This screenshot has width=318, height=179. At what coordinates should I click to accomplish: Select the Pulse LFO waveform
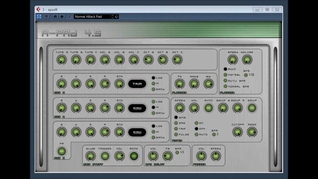click(x=176, y=134)
